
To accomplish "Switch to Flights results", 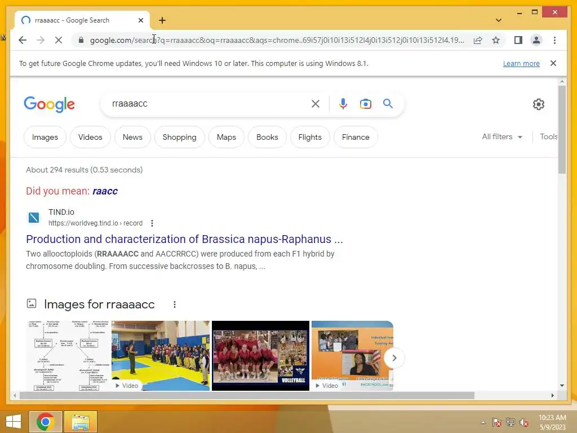I will (x=310, y=137).
